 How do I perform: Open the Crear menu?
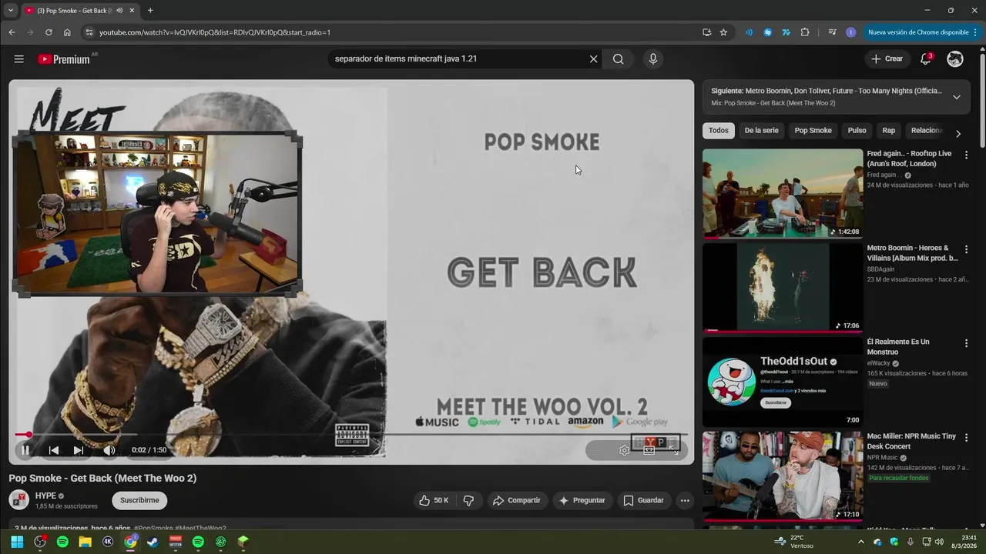pyautogui.click(x=887, y=58)
